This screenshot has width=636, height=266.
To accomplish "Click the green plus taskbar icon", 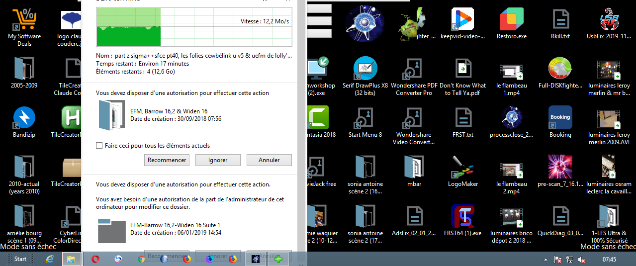I will pos(278,259).
